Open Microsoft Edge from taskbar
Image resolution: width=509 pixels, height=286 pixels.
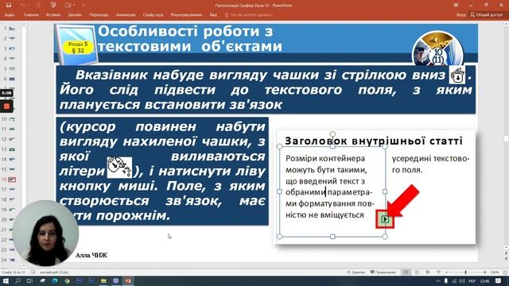pos(55,281)
